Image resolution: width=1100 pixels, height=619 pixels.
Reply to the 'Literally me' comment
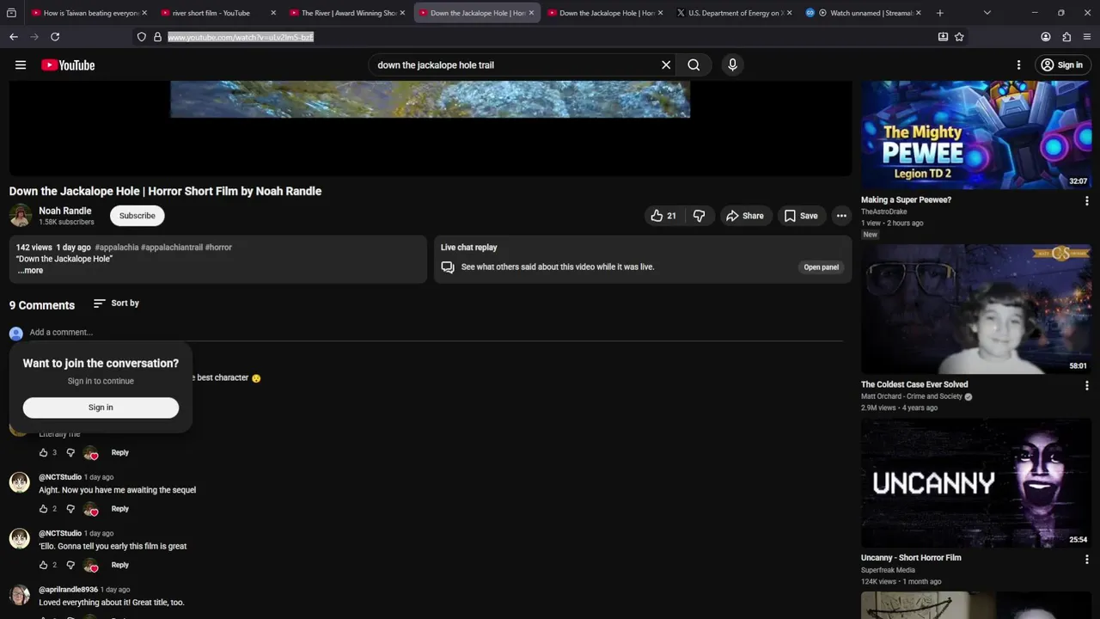[x=119, y=453]
